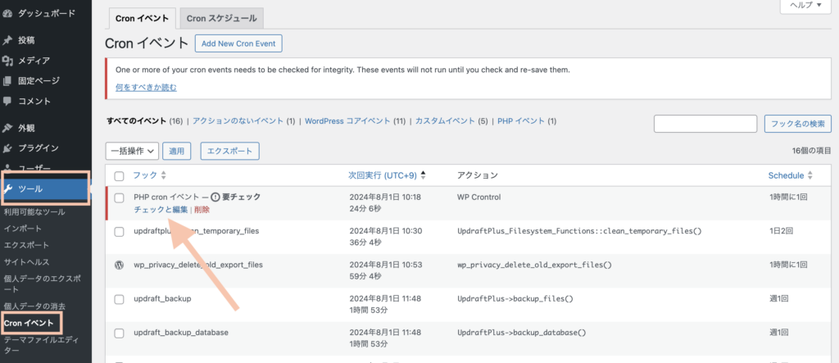839x363 pixels.
Task: Click the Schedule column header link
Action: coord(786,175)
